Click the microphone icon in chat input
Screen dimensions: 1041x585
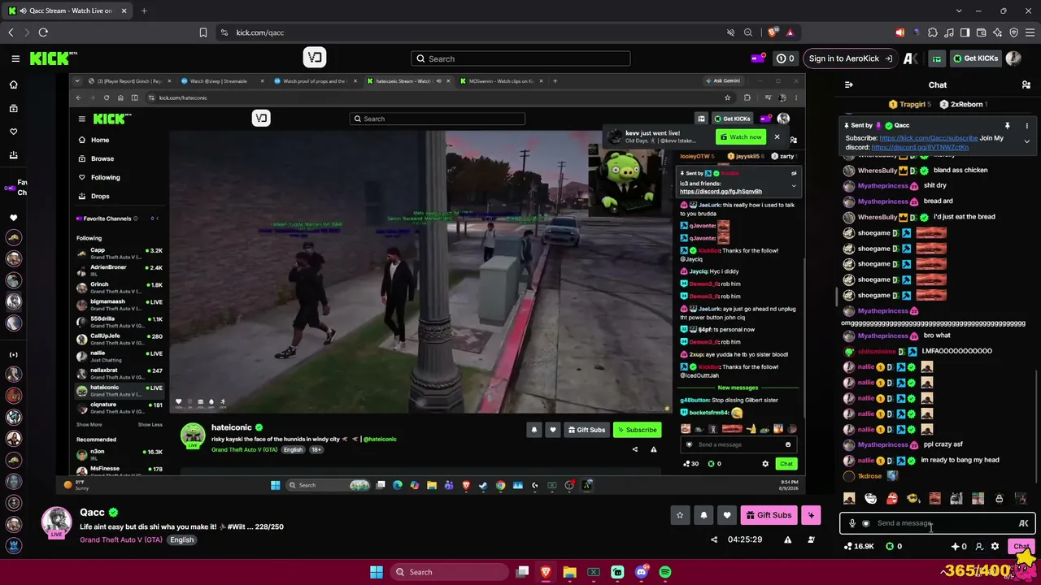click(852, 523)
